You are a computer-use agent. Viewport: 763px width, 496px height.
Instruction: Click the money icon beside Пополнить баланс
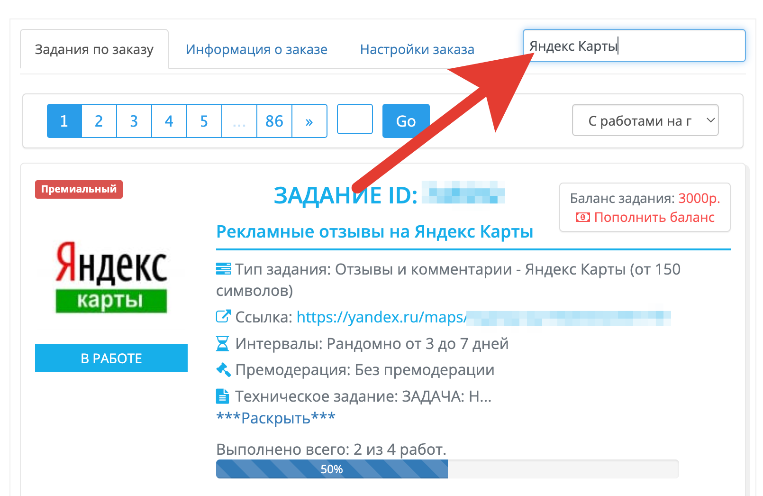(x=583, y=217)
